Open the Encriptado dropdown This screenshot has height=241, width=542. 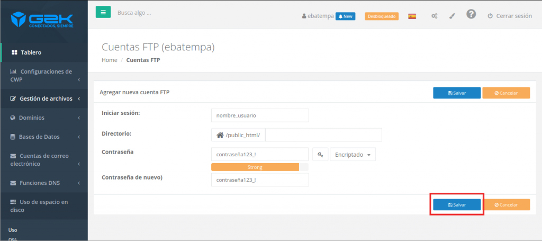353,154
